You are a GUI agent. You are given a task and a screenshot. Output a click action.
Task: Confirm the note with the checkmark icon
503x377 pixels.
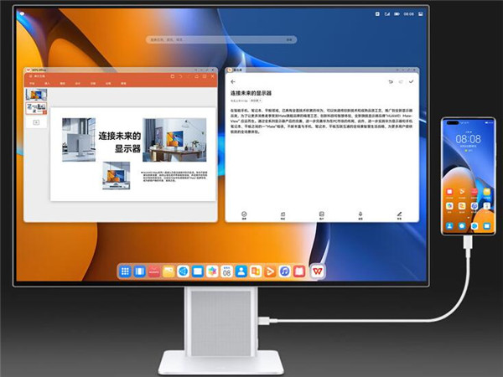tap(411, 82)
